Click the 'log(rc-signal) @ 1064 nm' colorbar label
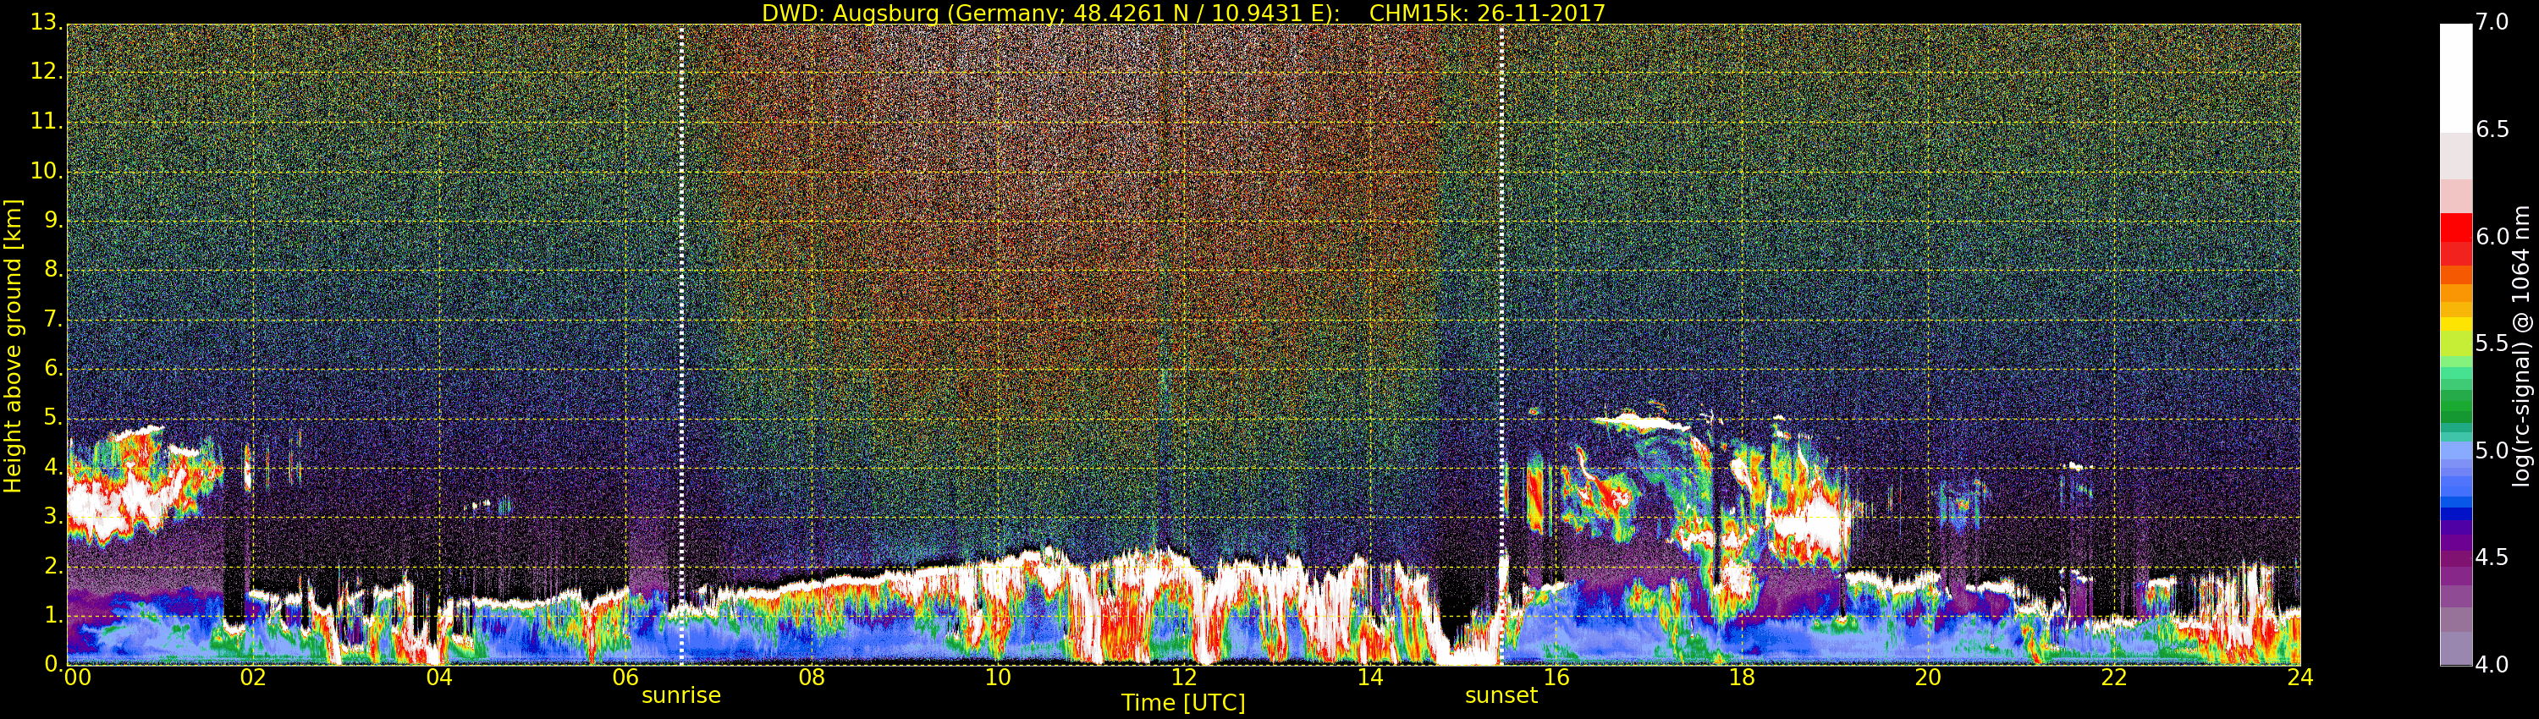 pos(2520,345)
